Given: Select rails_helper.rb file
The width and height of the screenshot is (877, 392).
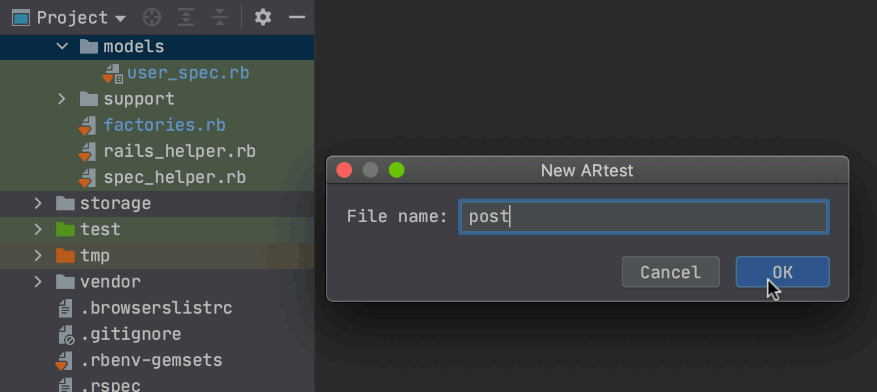Looking at the screenshot, I should 179,151.
